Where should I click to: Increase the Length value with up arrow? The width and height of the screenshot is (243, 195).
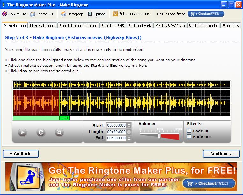(129, 130)
